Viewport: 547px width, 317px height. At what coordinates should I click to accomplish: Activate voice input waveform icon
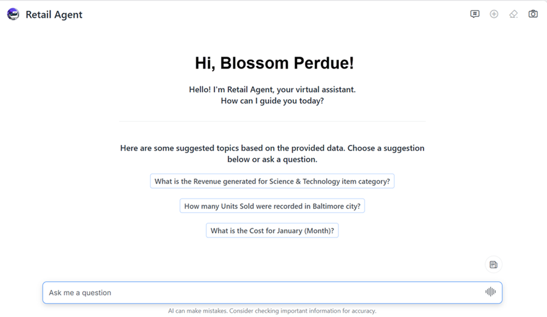coord(490,292)
